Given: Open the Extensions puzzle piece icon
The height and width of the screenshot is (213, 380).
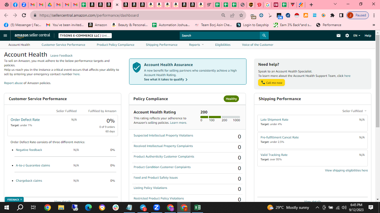Looking at the screenshot, I should (x=332, y=15).
